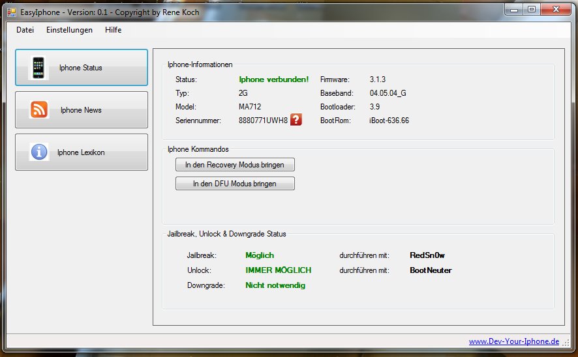
Task: Click the 'Seriennummer:' label
Action: (198, 121)
